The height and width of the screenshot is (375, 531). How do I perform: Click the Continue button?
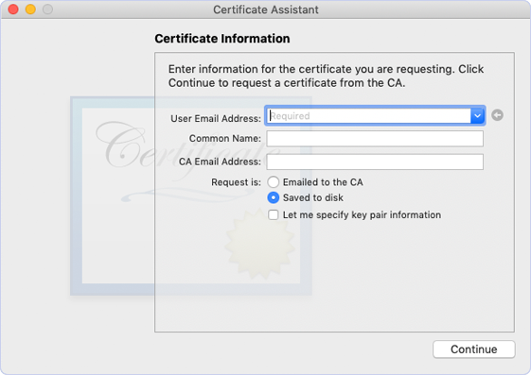pos(474,349)
